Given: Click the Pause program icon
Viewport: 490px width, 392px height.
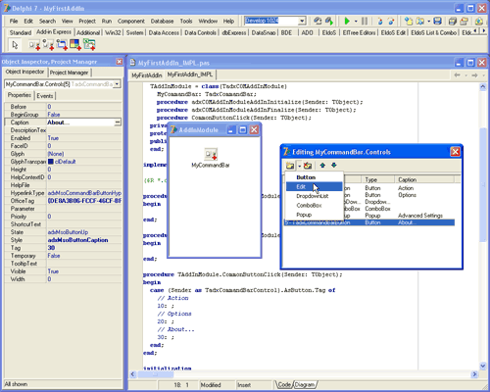Looking at the screenshot, I should (365, 22).
